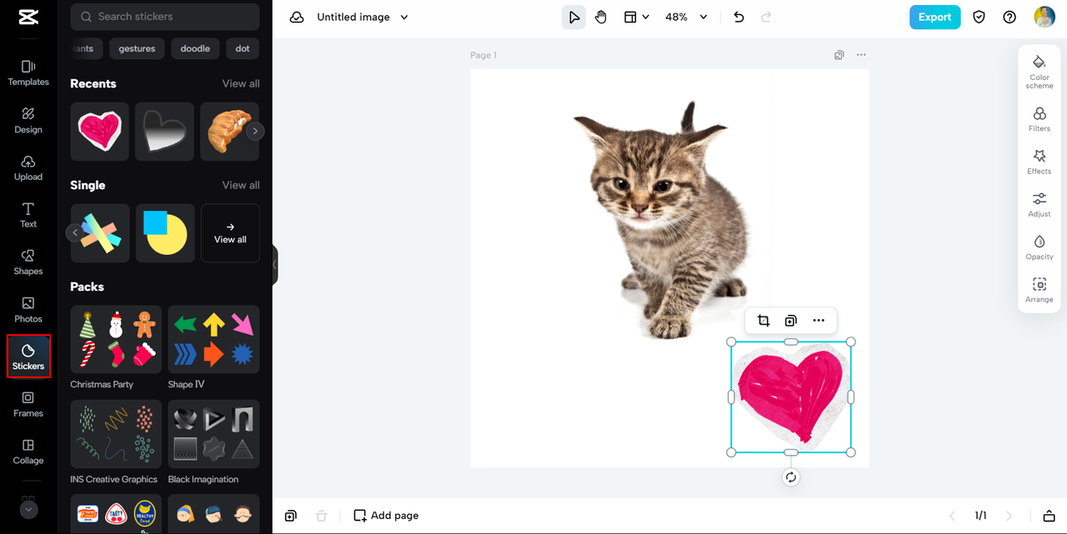Select the dot tag chip

pyautogui.click(x=243, y=48)
